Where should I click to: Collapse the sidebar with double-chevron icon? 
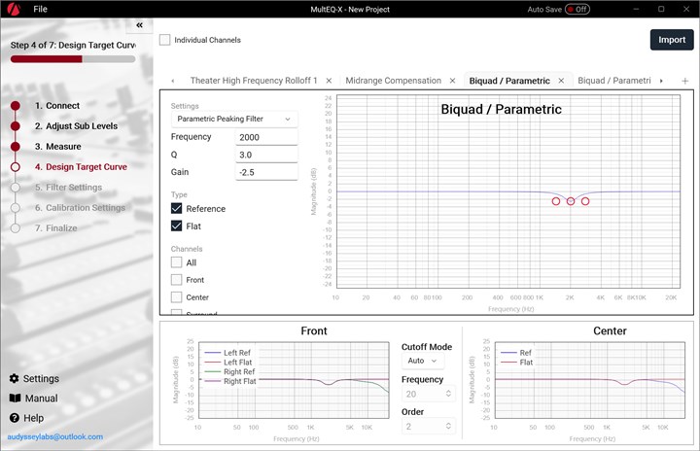139,25
